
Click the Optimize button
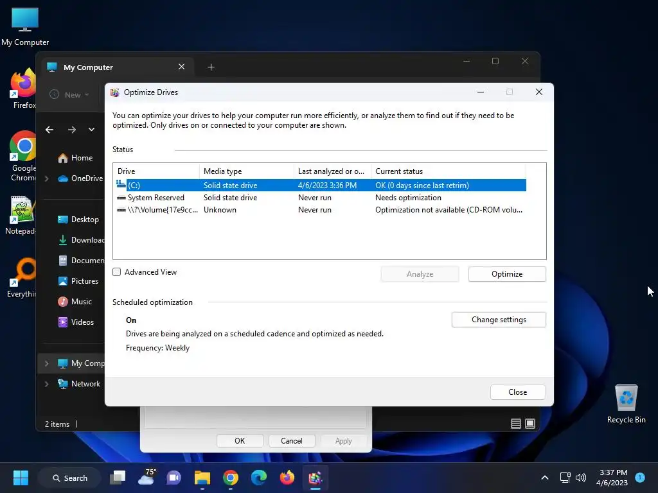(507, 274)
